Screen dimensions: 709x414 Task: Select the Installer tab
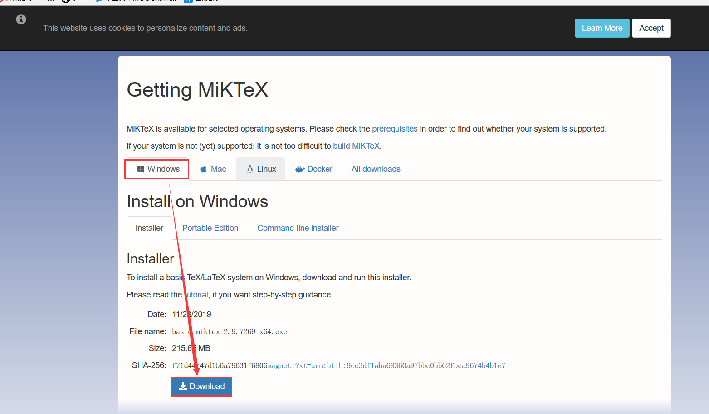click(149, 228)
